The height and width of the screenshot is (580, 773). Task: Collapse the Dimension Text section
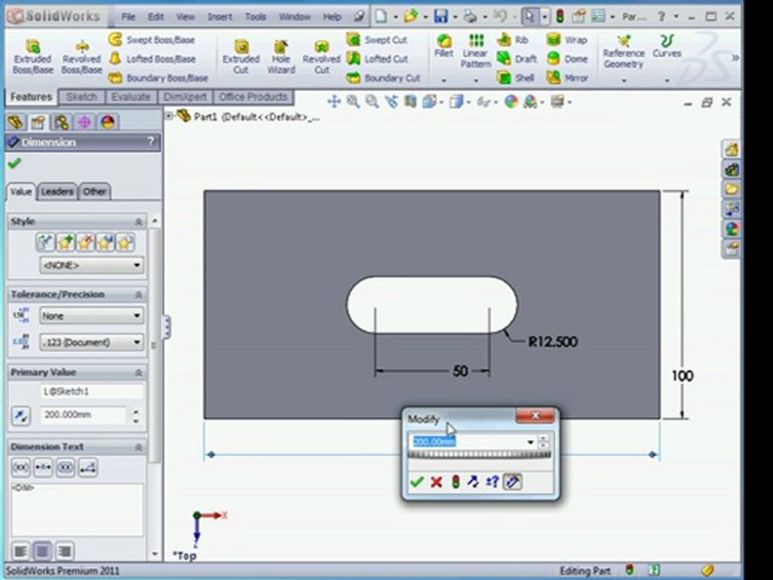click(138, 447)
